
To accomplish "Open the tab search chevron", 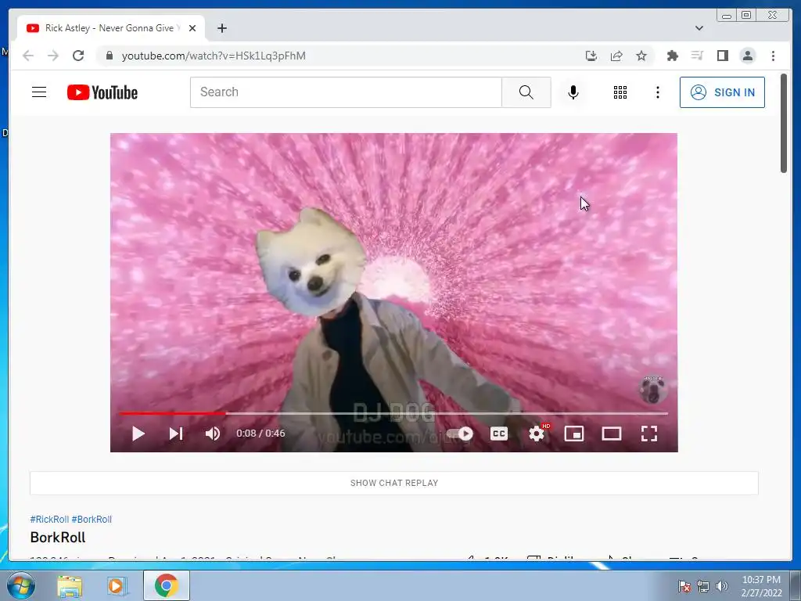I will tap(699, 28).
